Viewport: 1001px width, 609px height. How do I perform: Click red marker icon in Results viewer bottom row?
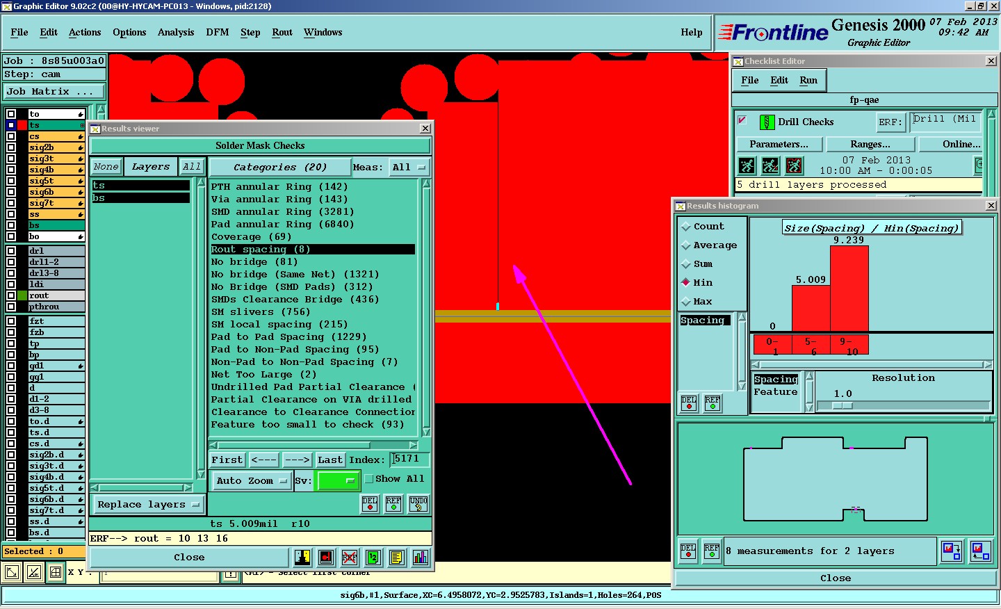click(x=326, y=558)
